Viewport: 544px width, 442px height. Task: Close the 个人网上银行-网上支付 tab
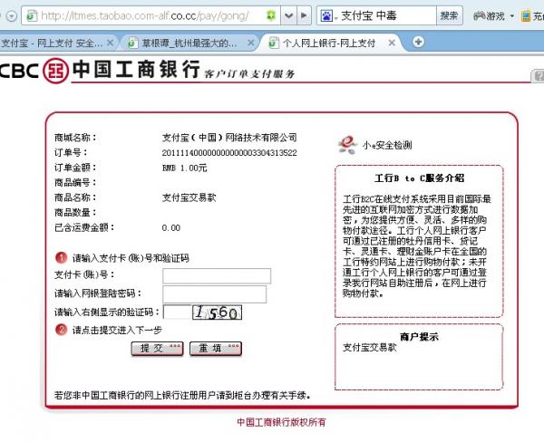[x=392, y=43]
